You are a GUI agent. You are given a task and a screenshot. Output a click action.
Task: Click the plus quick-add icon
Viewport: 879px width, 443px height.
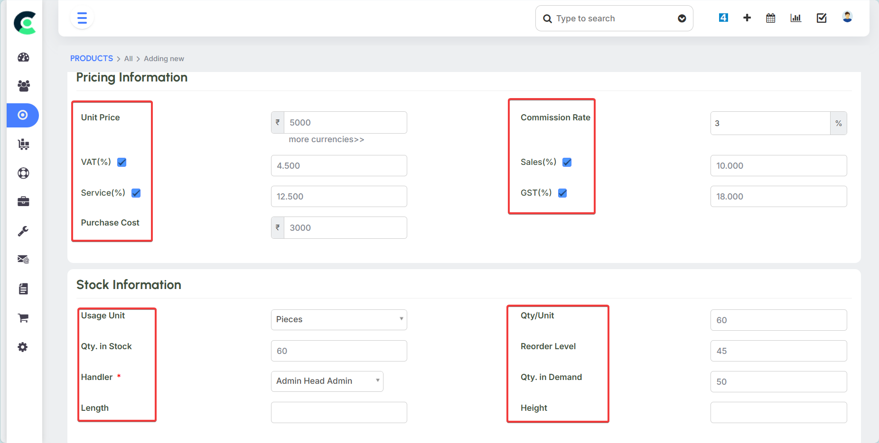point(747,18)
